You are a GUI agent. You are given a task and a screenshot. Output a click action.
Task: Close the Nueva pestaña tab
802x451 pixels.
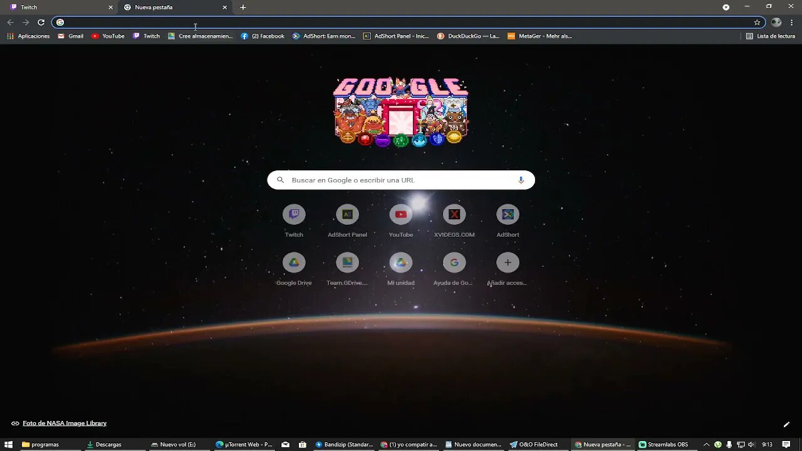click(x=225, y=8)
